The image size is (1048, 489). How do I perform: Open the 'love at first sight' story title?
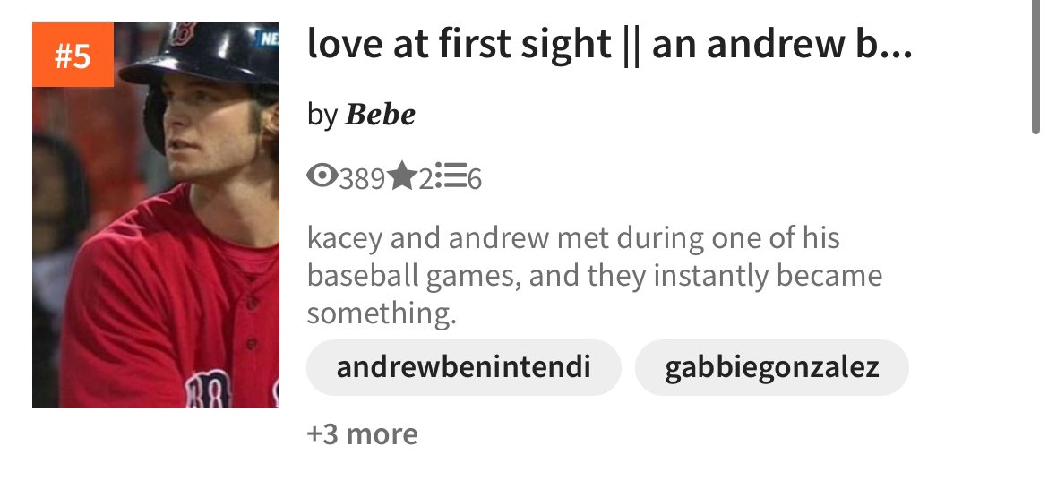(x=609, y=43)
